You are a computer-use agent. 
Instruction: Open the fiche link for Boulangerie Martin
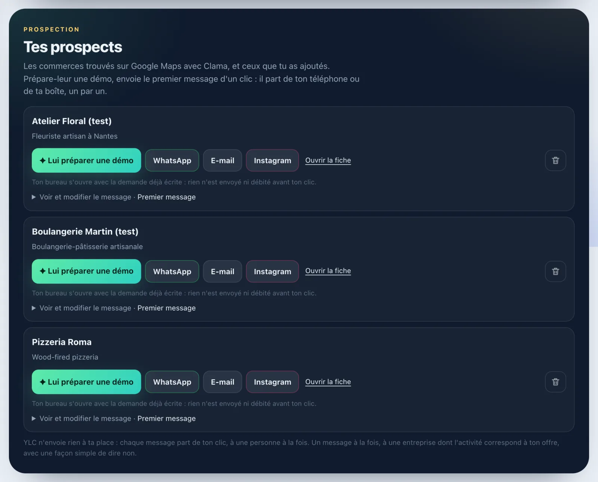[328, 271]
